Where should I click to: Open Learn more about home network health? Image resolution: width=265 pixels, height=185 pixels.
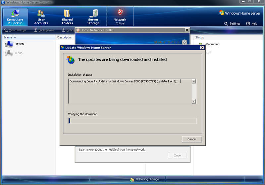tap(112, 149)
